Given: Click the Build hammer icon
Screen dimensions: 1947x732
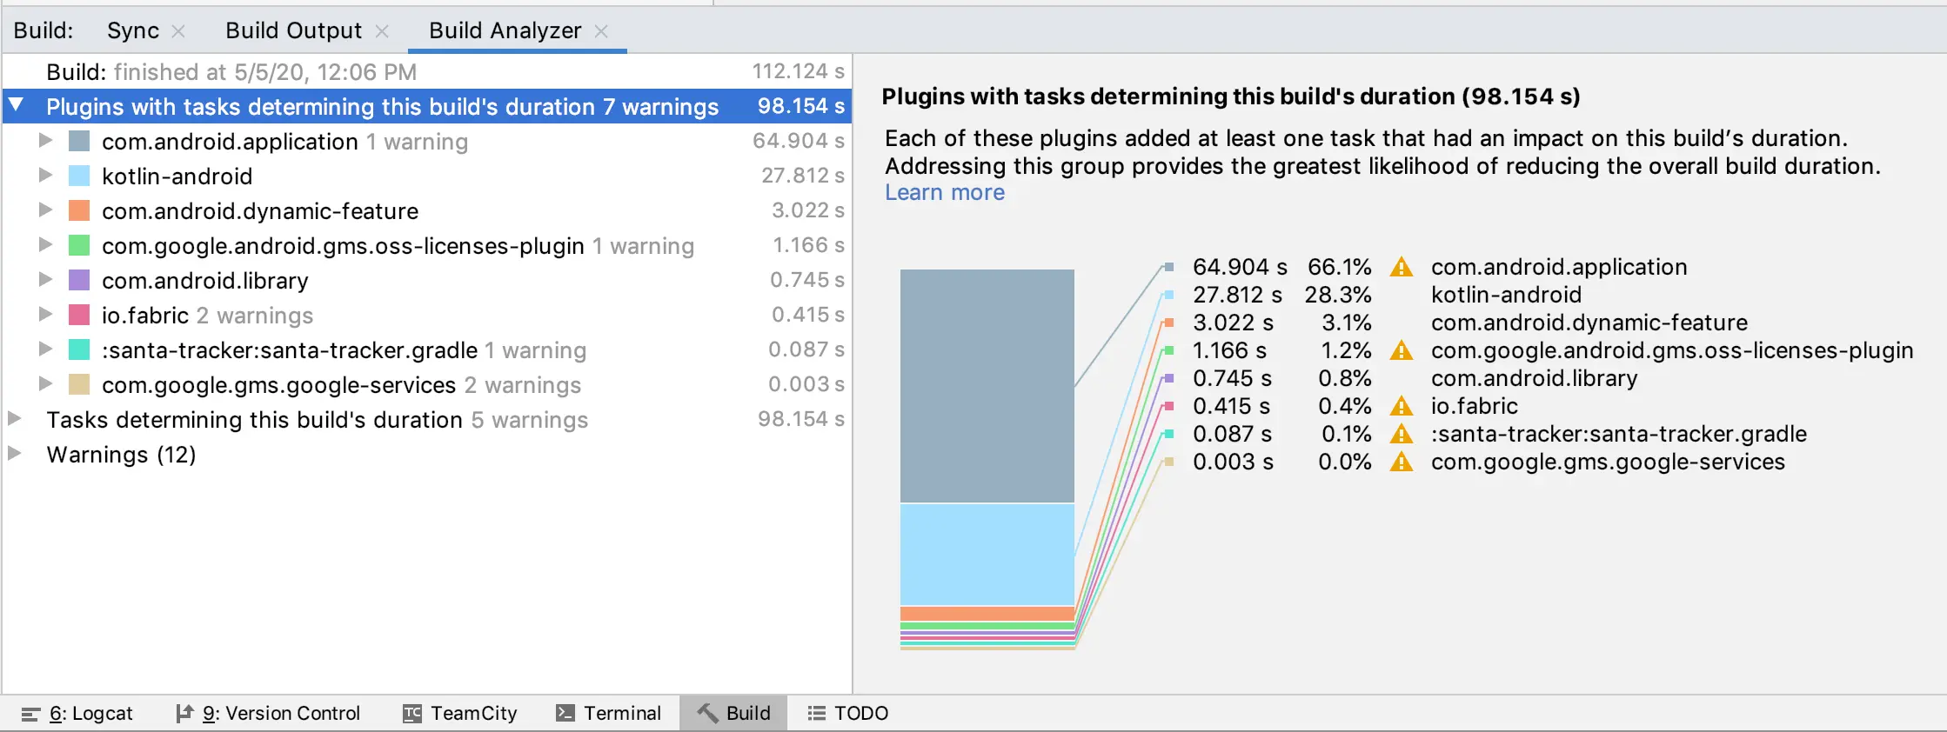Looking at the screenshot, I should click(x=708, y=714).
